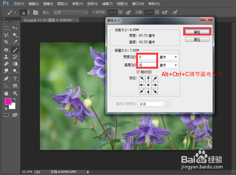Open the Edit (编辑) menu
The width and height of the screenshot is (236, 175).
(34, 4)
